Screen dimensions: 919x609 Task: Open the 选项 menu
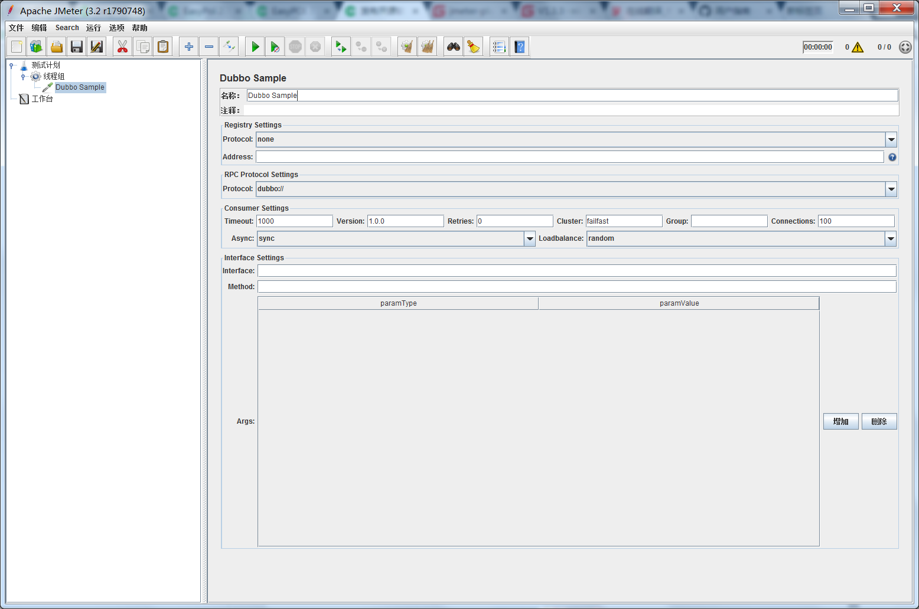click(117, 28)
